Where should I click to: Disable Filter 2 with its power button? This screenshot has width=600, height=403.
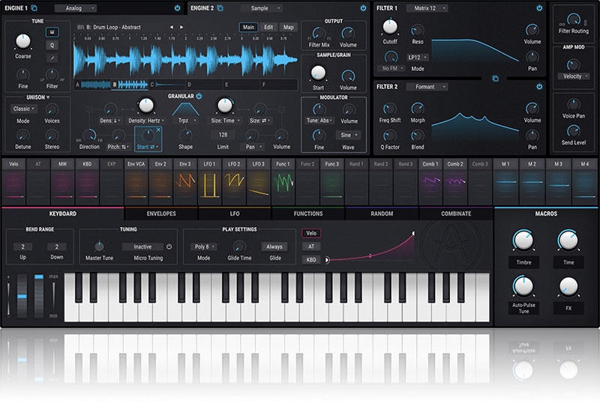(538, 87)
